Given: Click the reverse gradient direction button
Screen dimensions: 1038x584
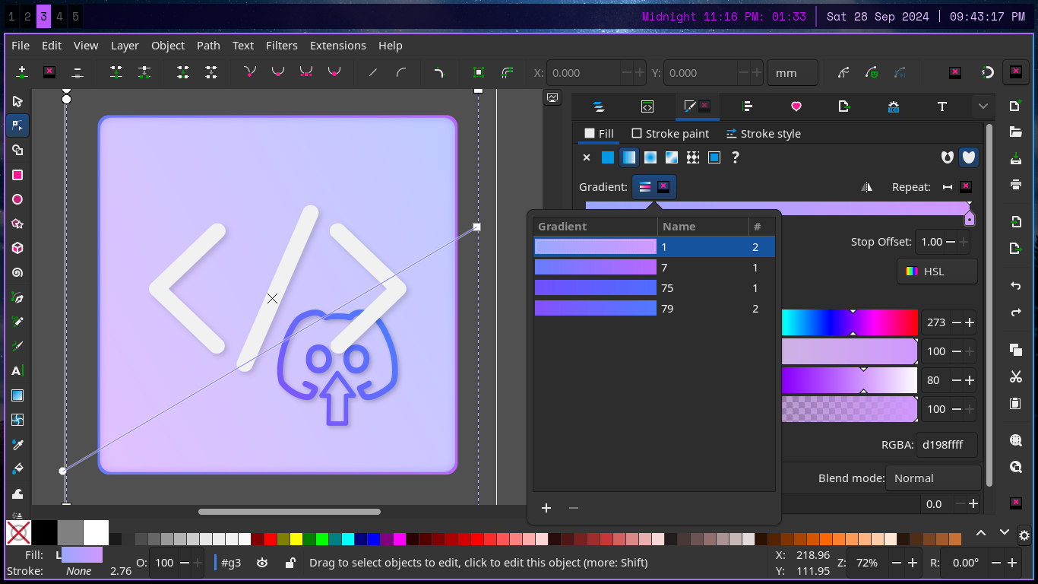Looking at the screenshot, I should click(867, 187).
